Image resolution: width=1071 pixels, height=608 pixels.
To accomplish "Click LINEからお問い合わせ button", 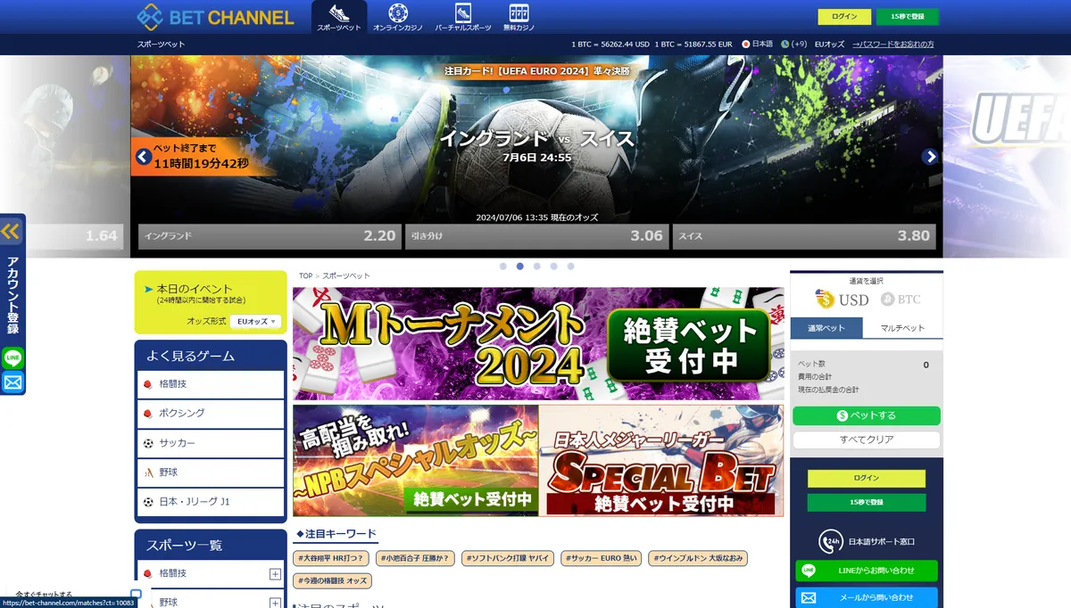I will pyautogui.click(x=866, y=571).
